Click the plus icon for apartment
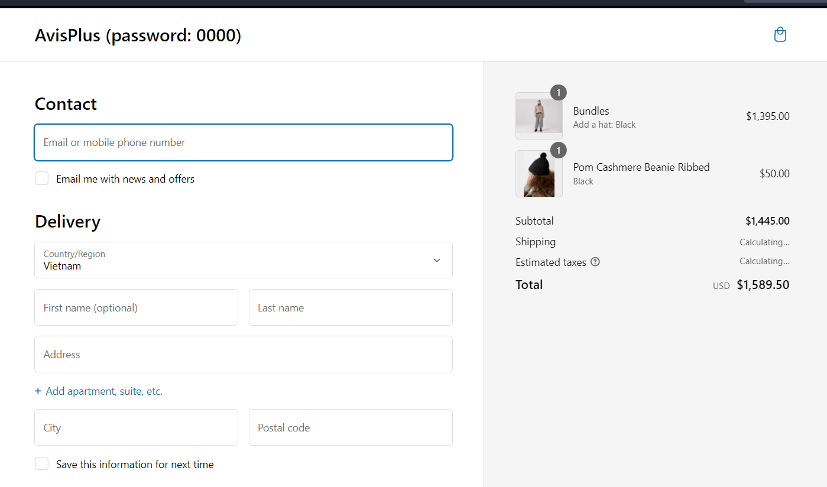827x487 pixels. (38, 391)
